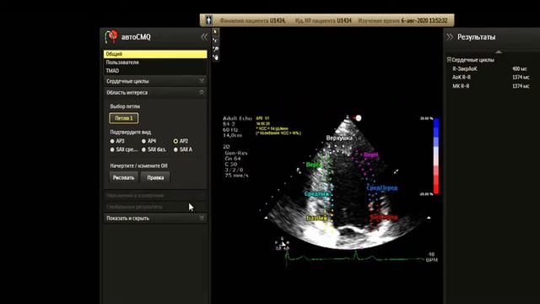Viewport: 540px width, 304px height.
Task: Click the cyan СредНиж segment label
Action: click(x=316, y=193)
